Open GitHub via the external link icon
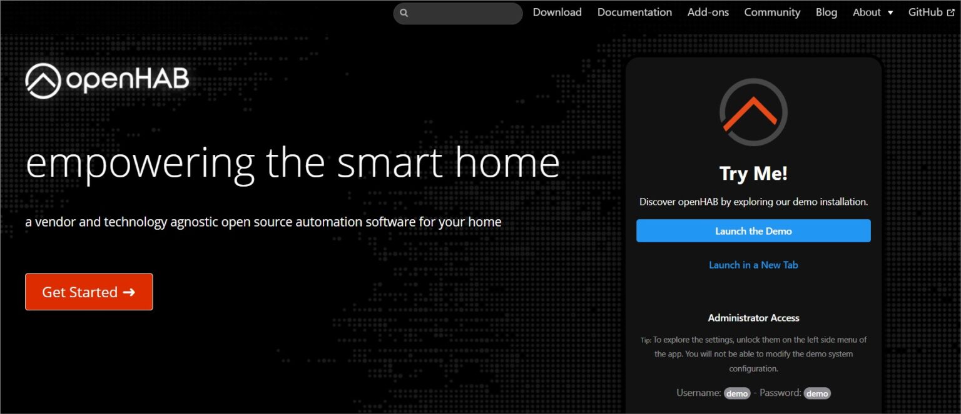 click(x=950, y=12)
